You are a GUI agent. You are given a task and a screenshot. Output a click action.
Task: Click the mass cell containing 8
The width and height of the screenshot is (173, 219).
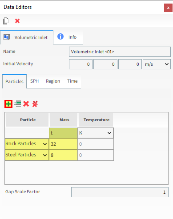click(x=63, y=155)
